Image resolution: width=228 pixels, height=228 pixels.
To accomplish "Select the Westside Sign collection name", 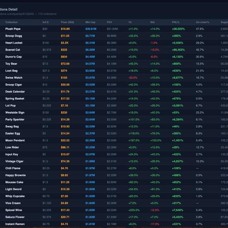I will point(15,113).
